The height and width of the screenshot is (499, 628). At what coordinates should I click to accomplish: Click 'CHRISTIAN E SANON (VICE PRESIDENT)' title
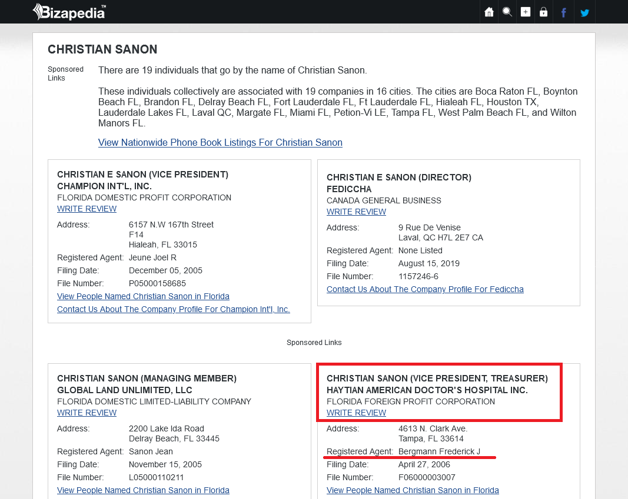click(142, 175)
